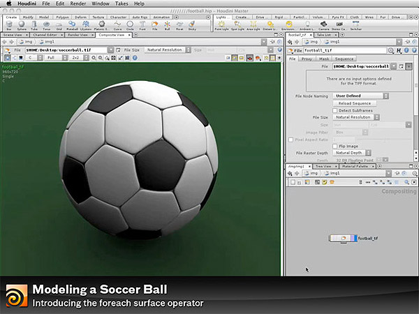
Task: Select the Sphere shelf tool
Action: pyautogui.click(x=22, y=26)
